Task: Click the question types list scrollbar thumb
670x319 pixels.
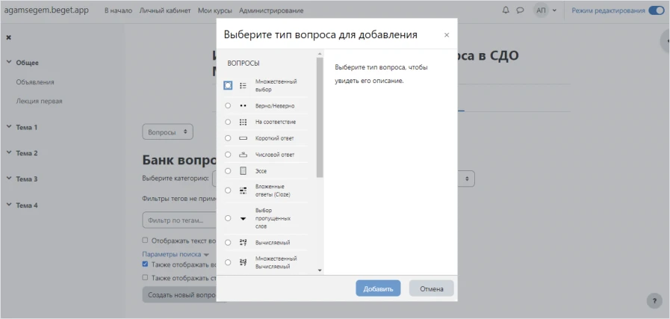Action: (320, 117)
